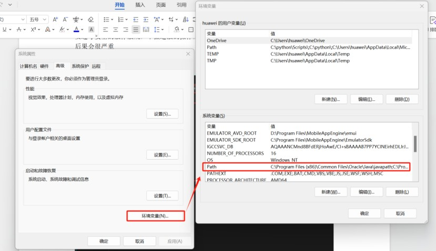Expand the bullet list style dropdown
This screenshot has width=436, height=251.
112,20
